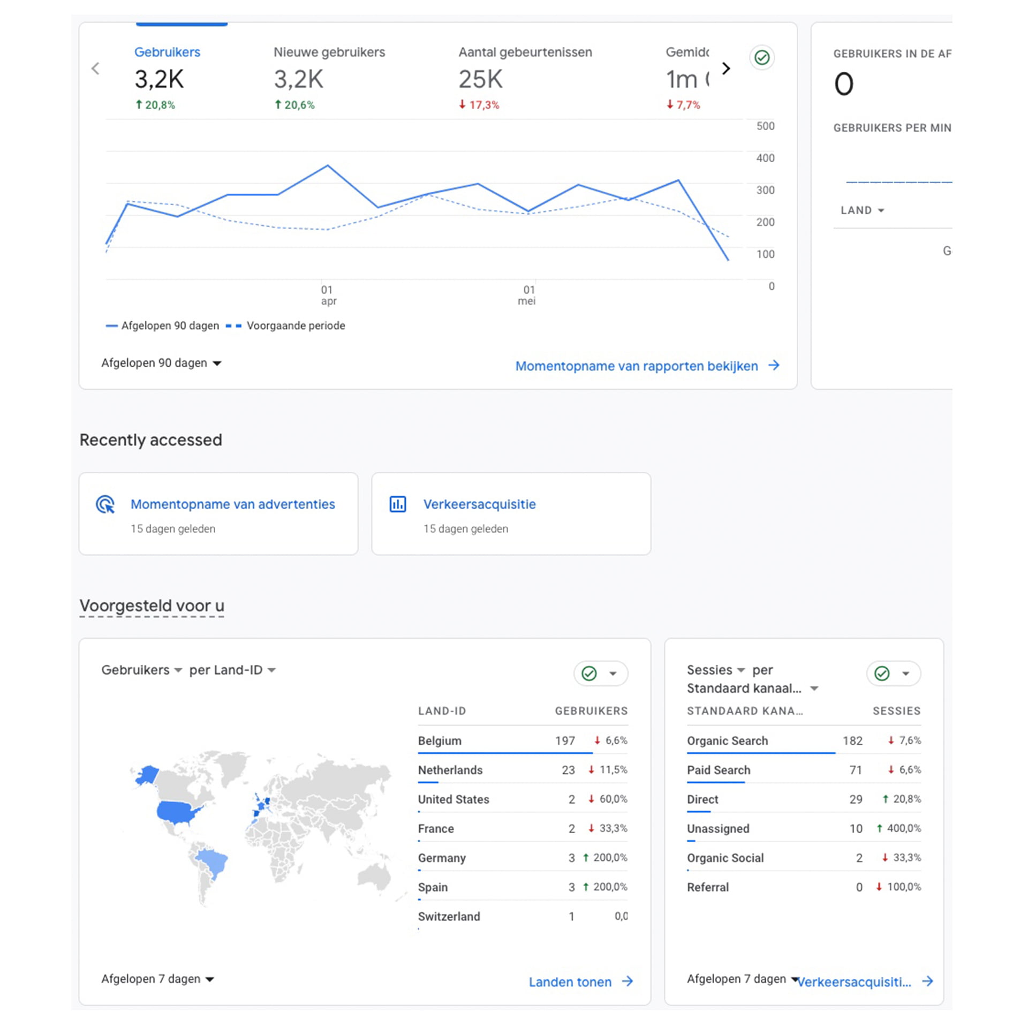Click the 17,3% events decrease indicator
The height and width of the screenshot is (1028, 1028).
pos(479,105)
